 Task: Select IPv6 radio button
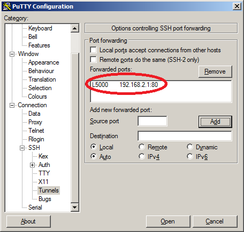tap(190, 156)
